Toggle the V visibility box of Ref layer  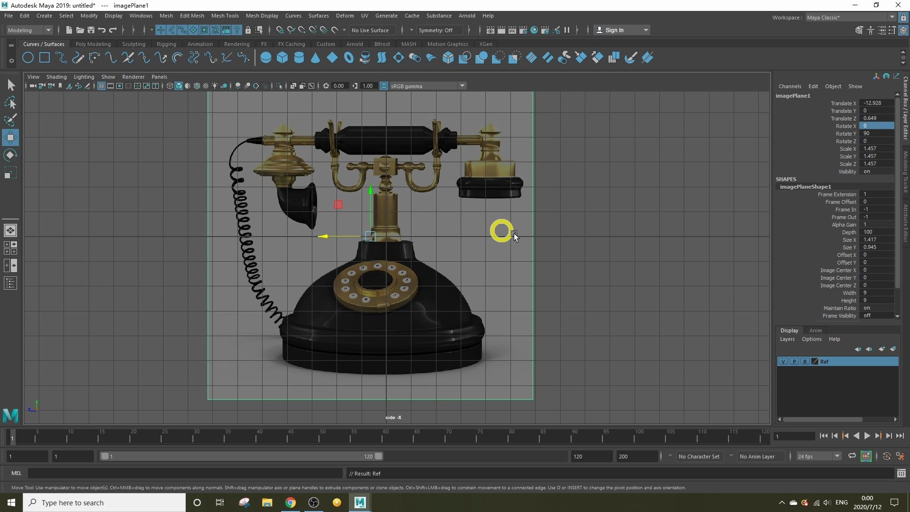pyautogui.click(x=783, y=362)
